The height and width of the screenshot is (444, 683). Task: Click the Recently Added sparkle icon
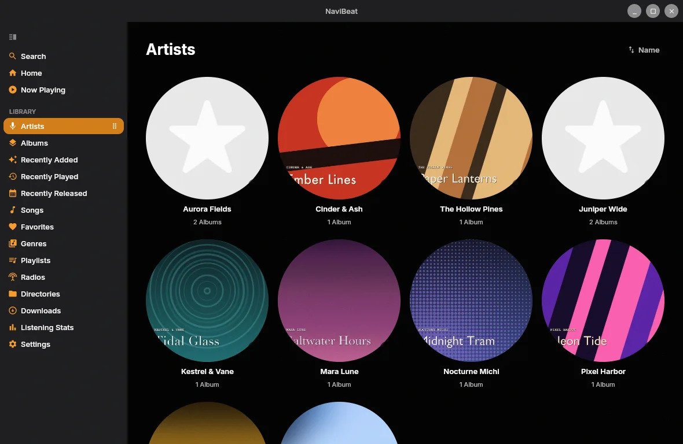click(13, 160)
